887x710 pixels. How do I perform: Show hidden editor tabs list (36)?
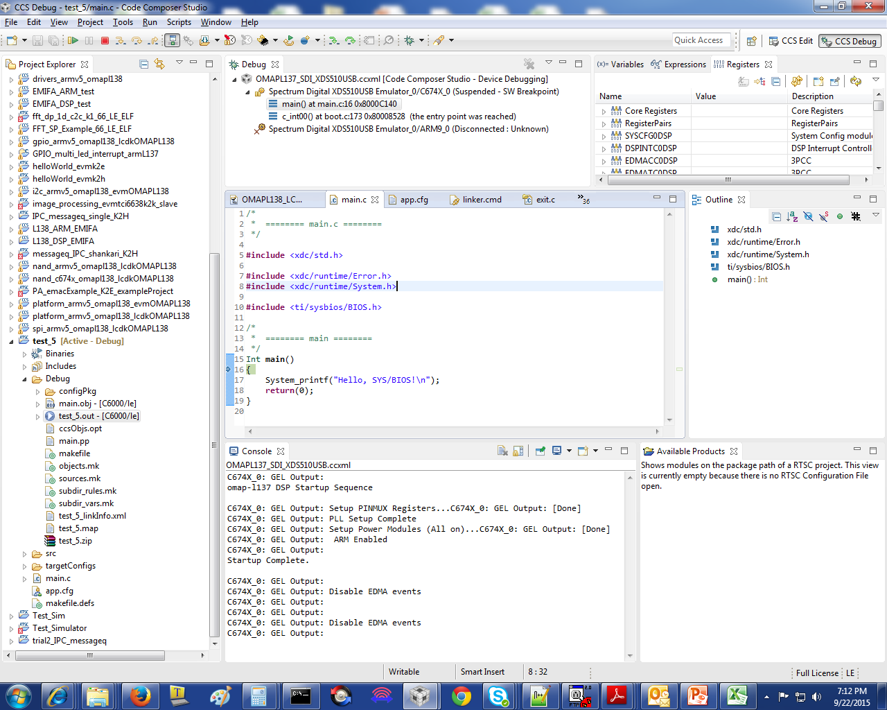(x=583, y=199)
